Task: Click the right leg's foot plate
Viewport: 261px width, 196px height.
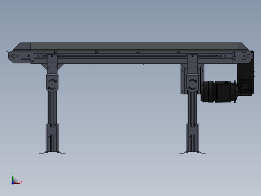Action: (x=192, y=153)
